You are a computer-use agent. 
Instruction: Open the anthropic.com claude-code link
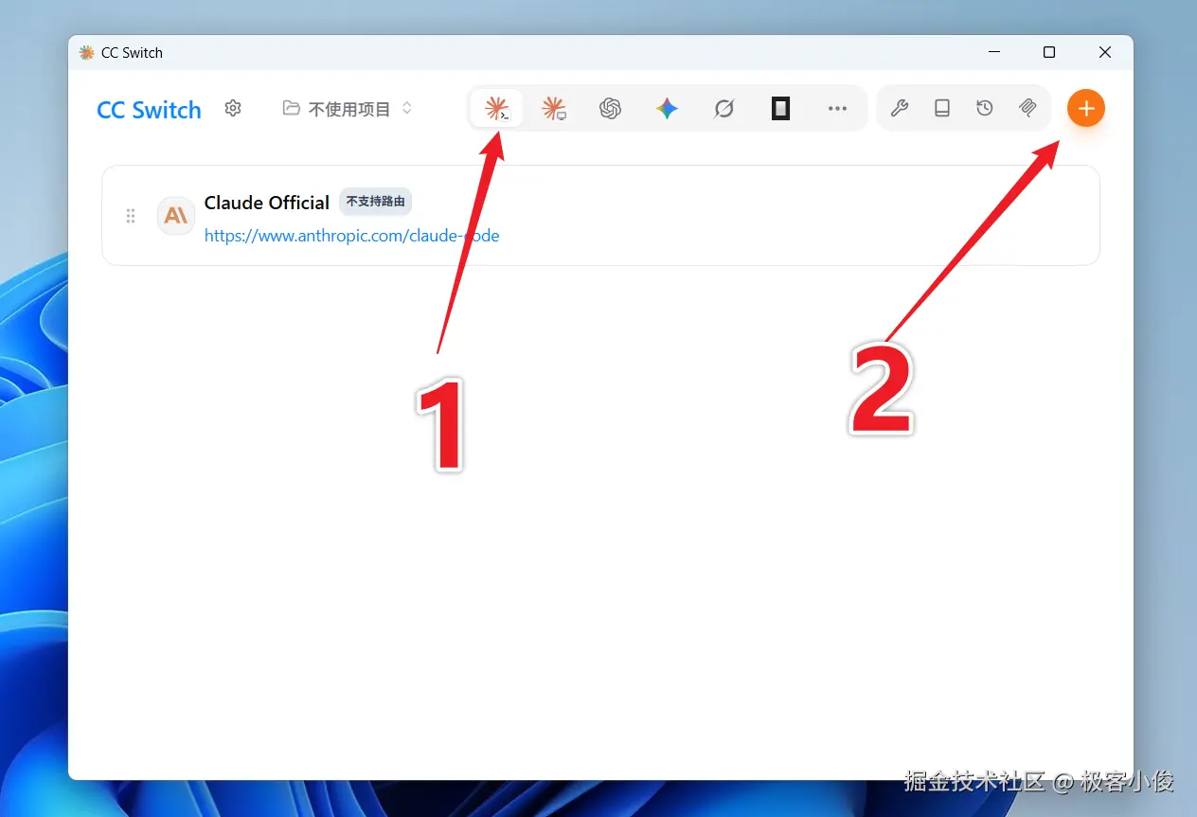(x=352, y=236)
